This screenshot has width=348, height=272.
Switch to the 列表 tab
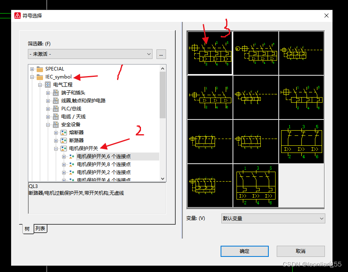tap(40, 229)
